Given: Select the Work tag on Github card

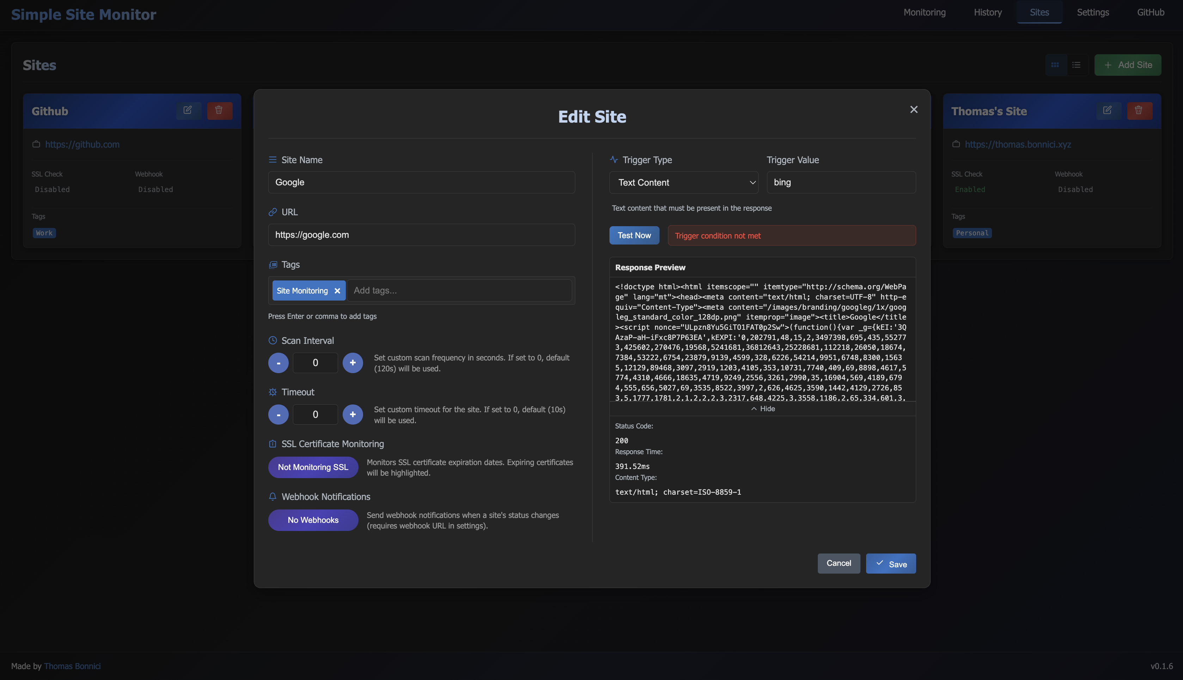Looking at the screenshot, I should [x=44, y=233].
